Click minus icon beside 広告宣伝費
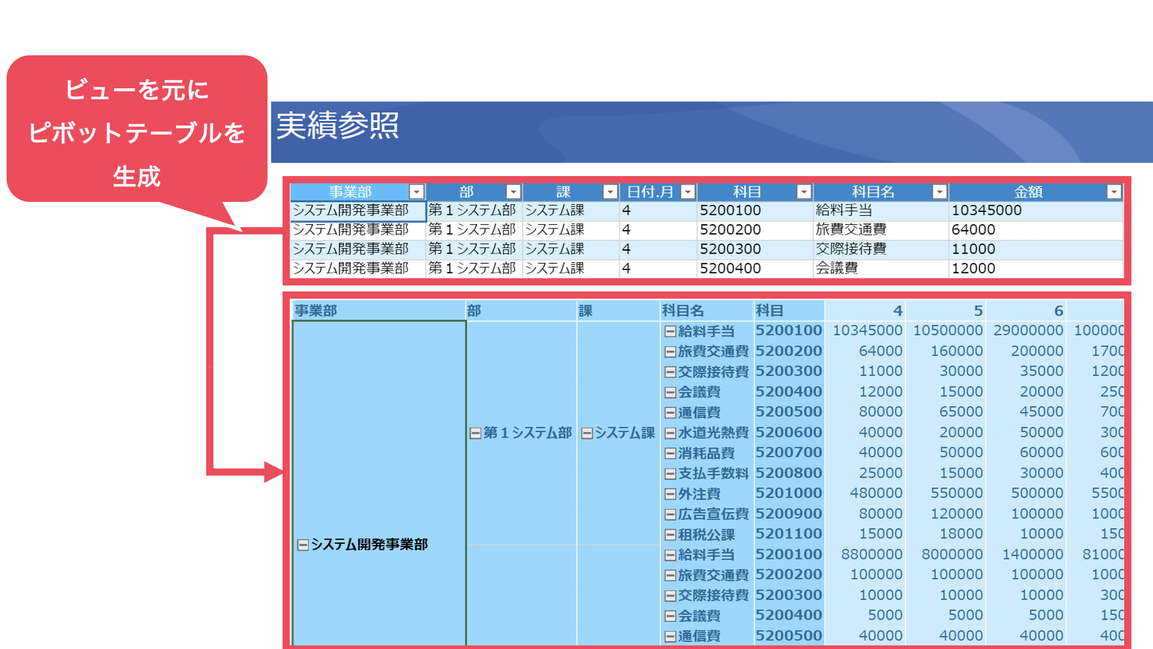This screenshot has width=1153, height=649. tap(670, 515)
